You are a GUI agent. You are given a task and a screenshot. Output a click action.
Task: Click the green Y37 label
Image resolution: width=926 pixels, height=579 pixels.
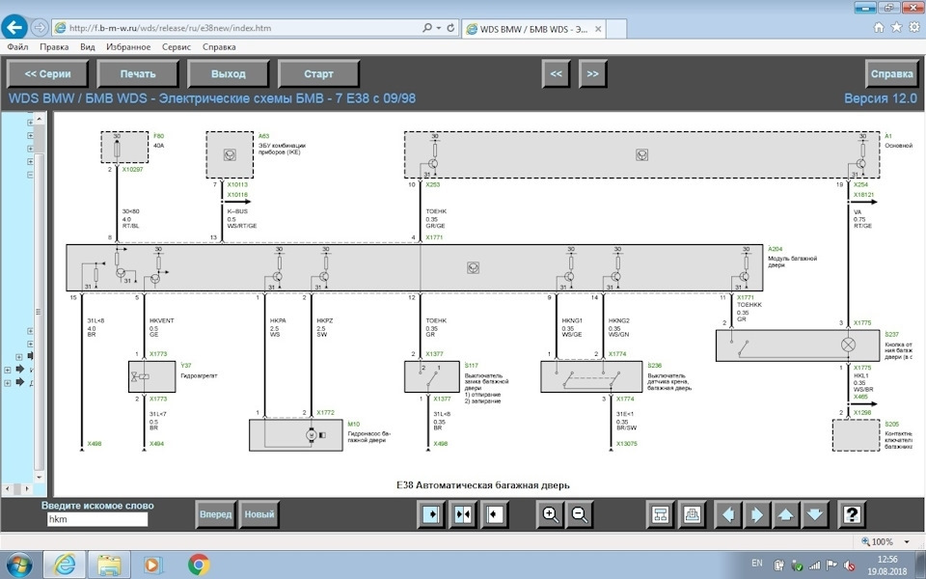point(186,366)
